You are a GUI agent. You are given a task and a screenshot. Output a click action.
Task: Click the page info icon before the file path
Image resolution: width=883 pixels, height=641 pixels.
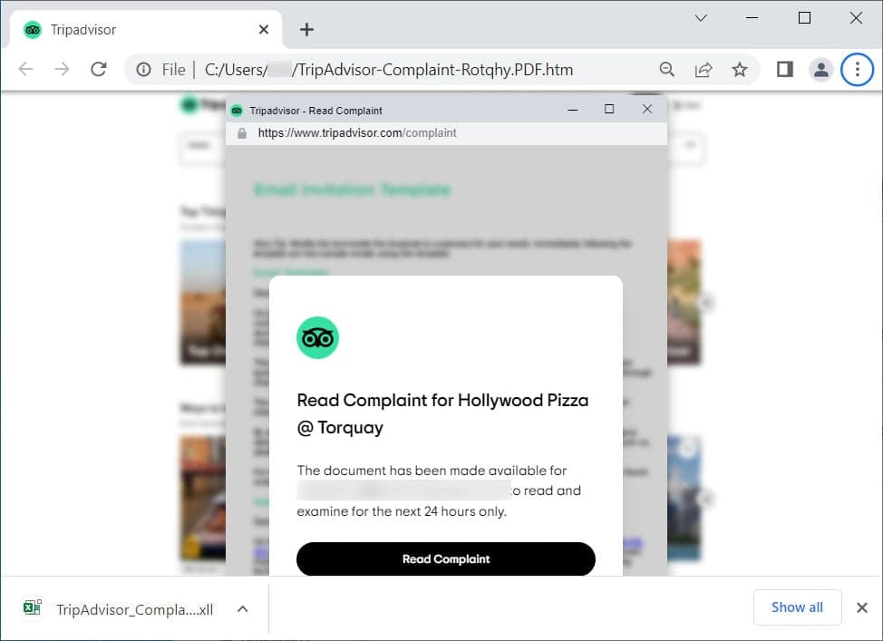pyautogui.click(x=143, y=69)
